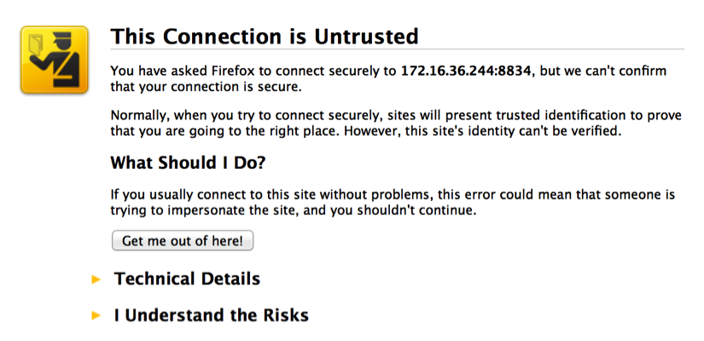Select the bold address 172.16.36.244:8834
The image size is (704, 341).
(467, 71)
